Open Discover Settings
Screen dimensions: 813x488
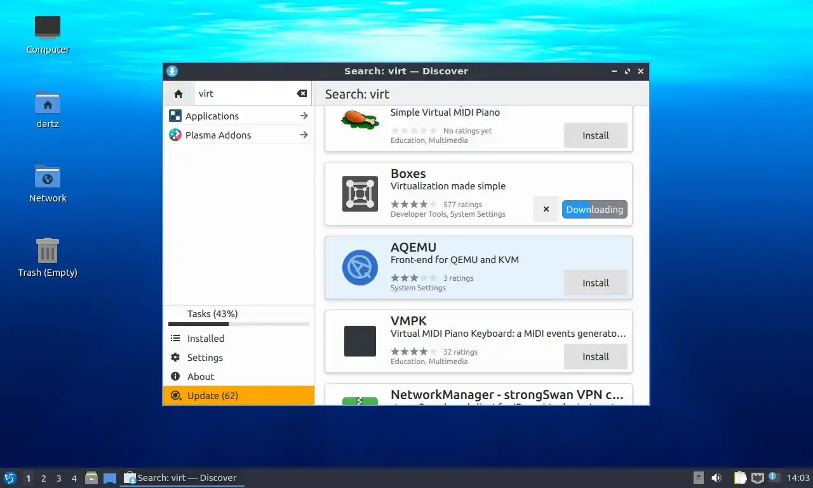(x=239, y=358)
